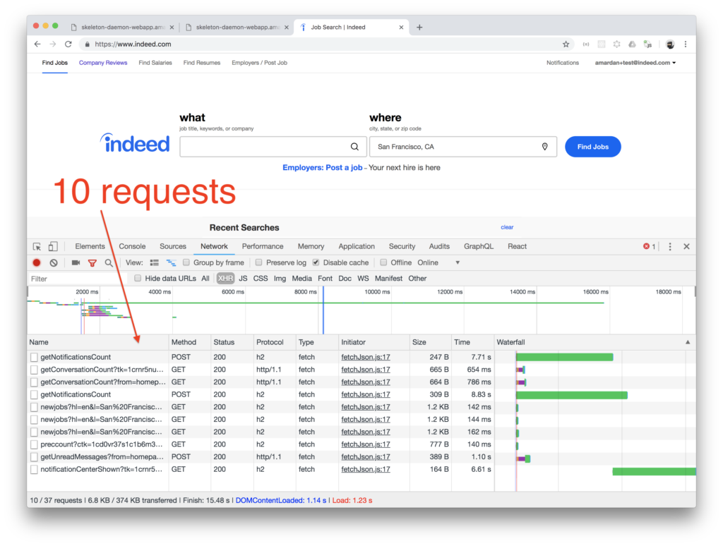Click the location pin in the 'where' field
The height and width of the screenshot is (546, 723).
[544, 147]
